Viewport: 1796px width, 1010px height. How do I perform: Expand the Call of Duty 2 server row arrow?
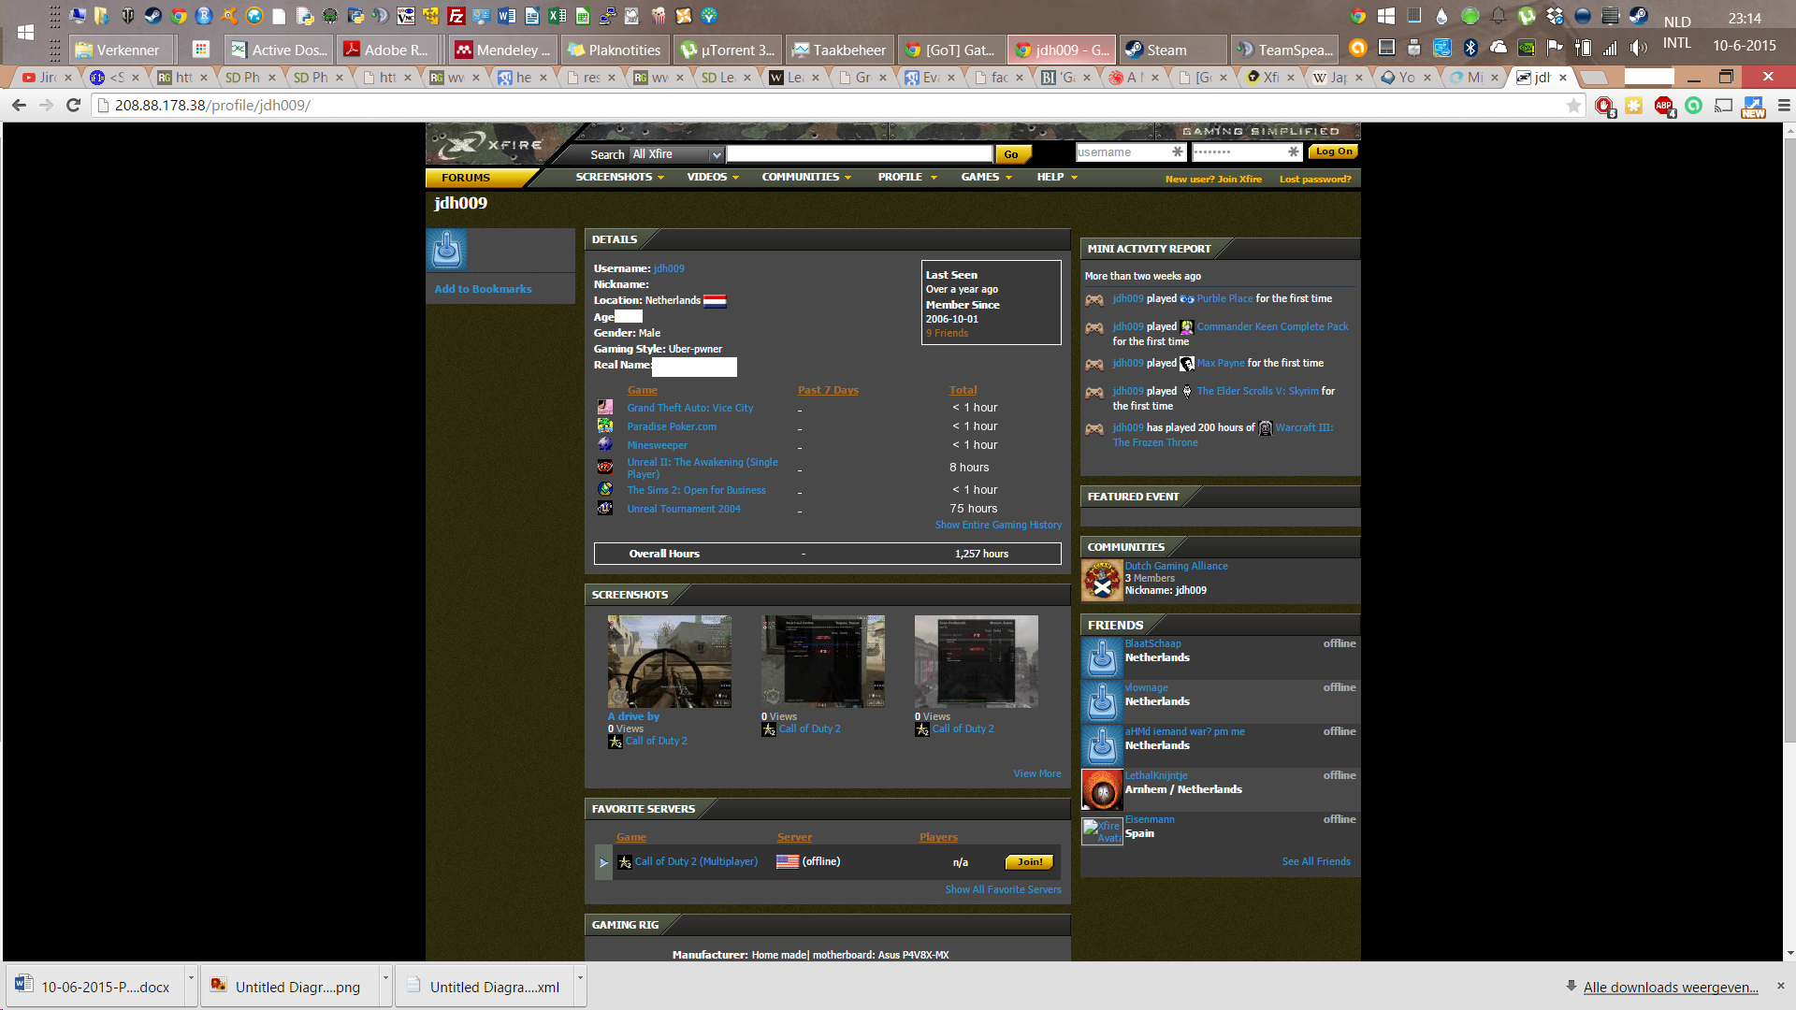pos(603,862)
